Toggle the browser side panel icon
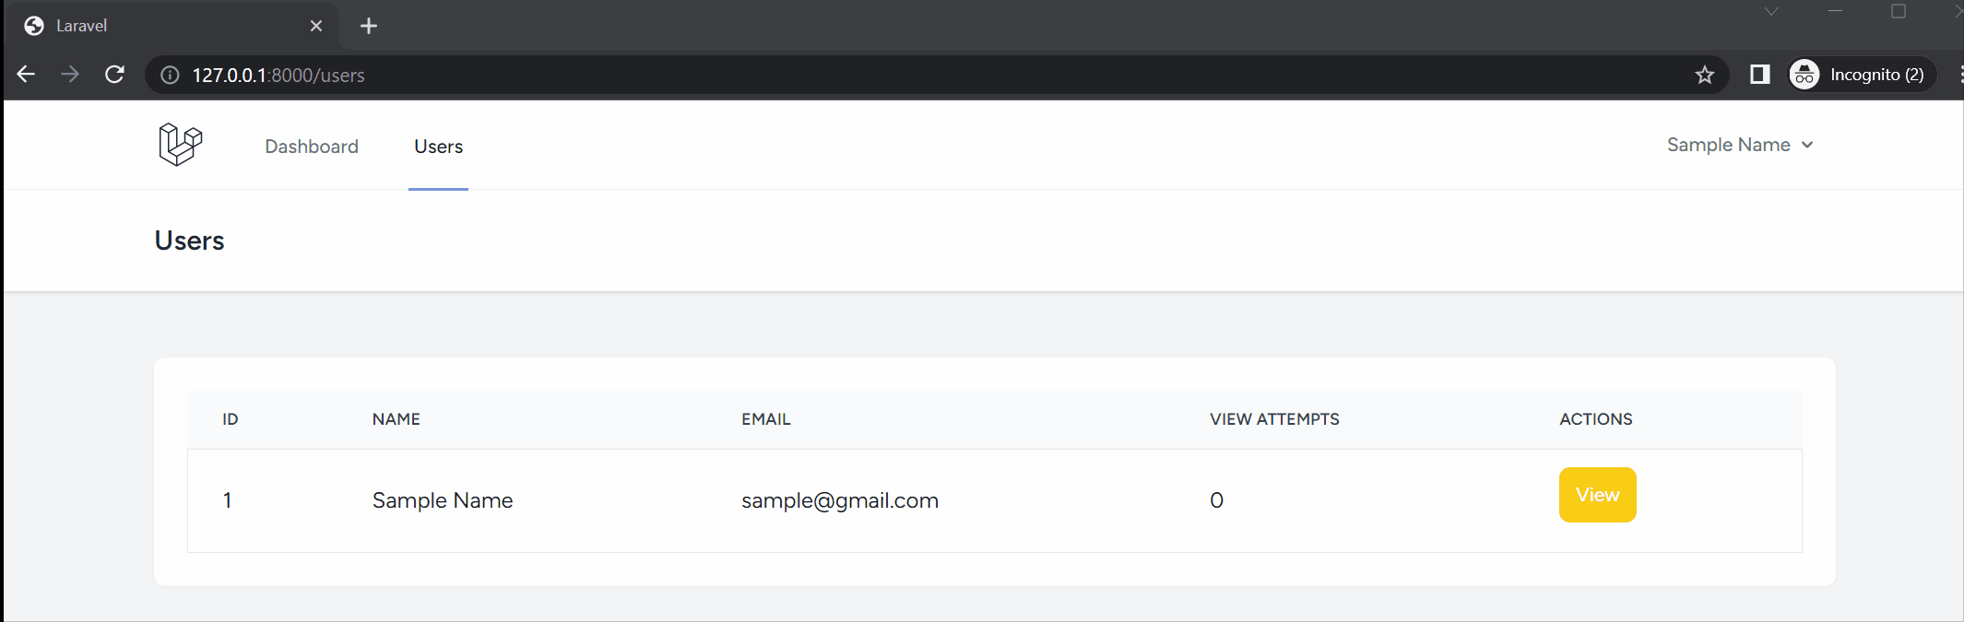Image resolution: width=1964 pixels, height=622 pixels. [1759, 75]
